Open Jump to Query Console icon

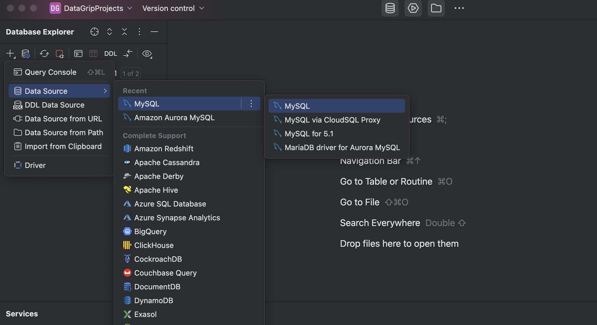(78, 53)
